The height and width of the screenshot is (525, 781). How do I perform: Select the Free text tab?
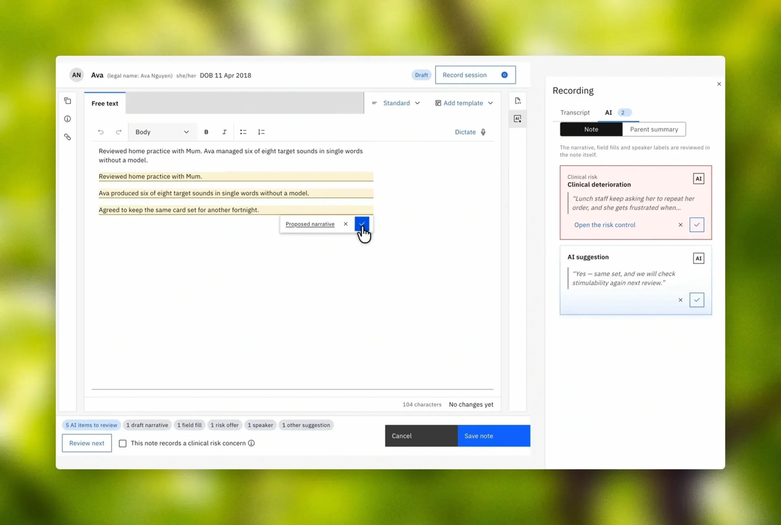105,103
